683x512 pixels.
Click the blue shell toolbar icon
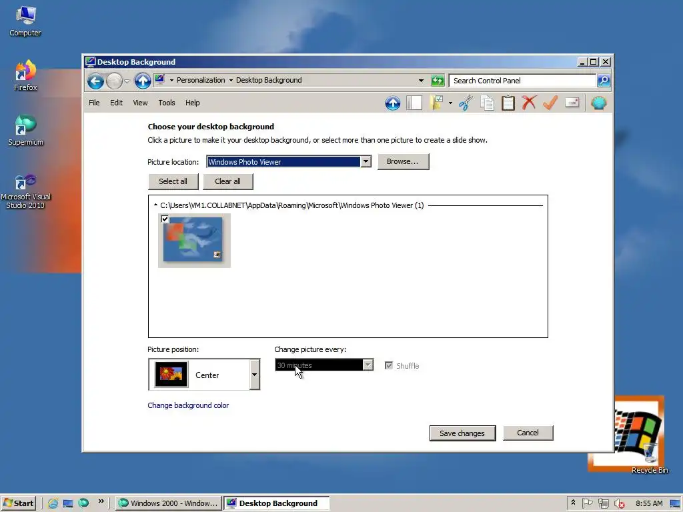point(599,103)
